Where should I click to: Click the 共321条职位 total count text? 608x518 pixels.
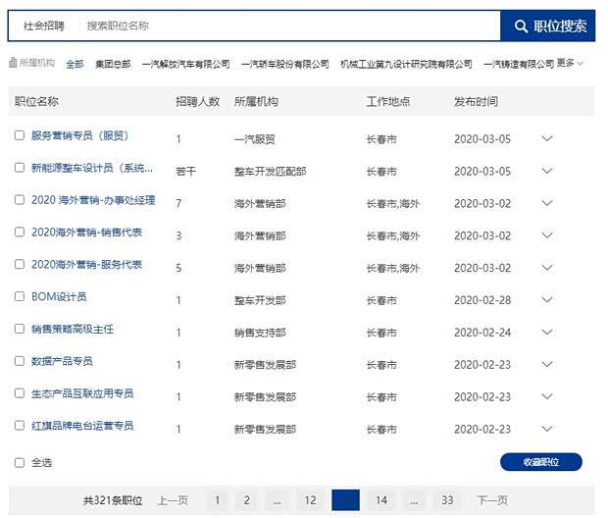tap(113, 500)
